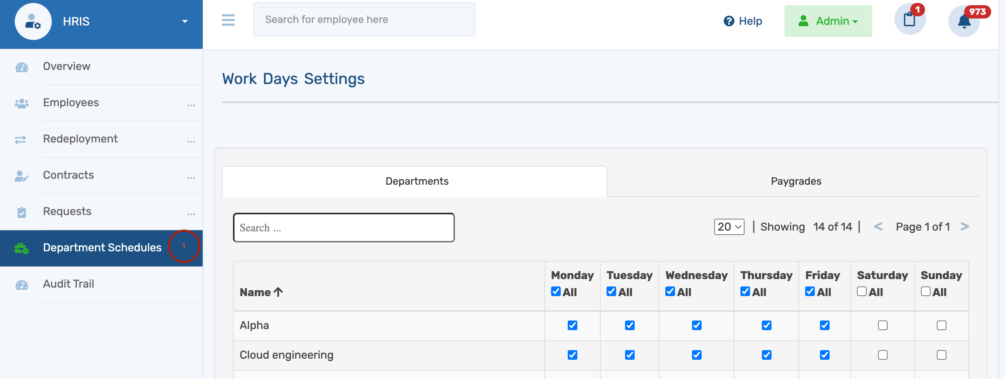
Task: Toggle the hamburger sidebar menu icon
Action: point(229,20)
